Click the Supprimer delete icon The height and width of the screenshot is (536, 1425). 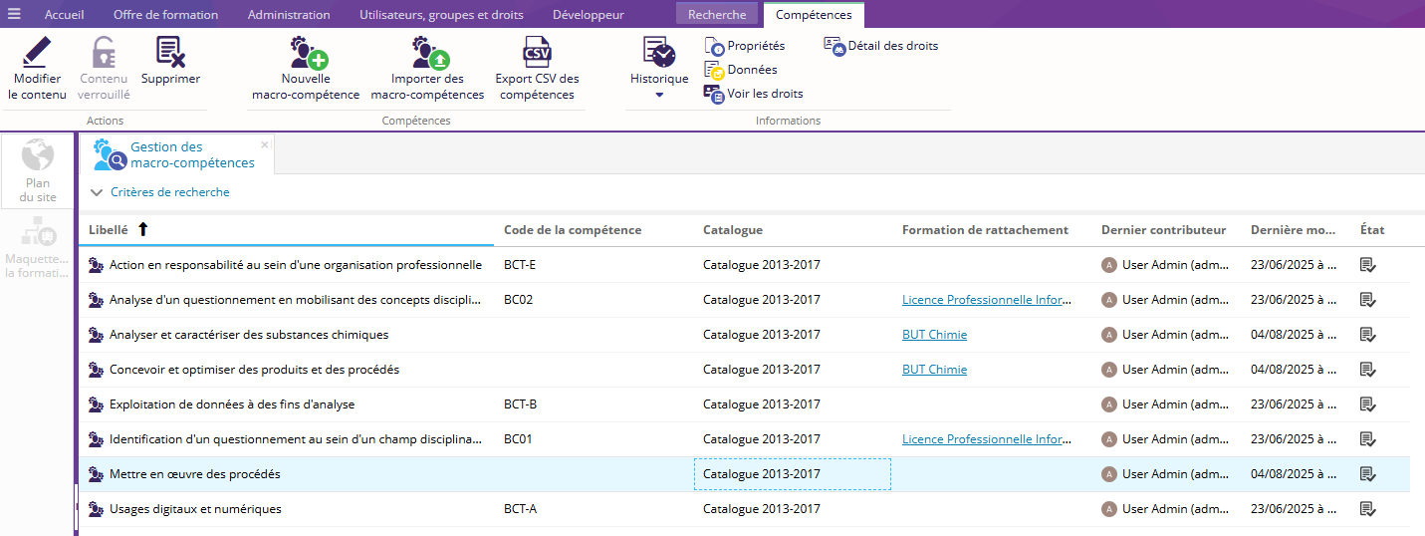(x=170, y=52)
